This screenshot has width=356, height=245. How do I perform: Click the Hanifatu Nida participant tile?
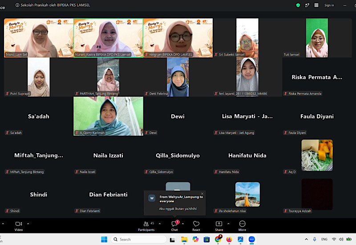point(247,155)
